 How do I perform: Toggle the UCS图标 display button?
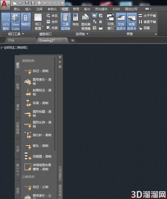(x=6, y=21)
